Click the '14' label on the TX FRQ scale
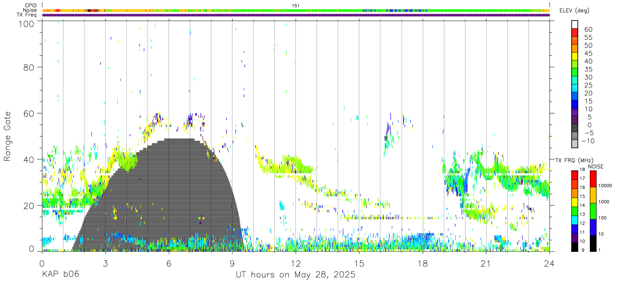This screenshot has width=618, height=285. (x=582, y=205)
